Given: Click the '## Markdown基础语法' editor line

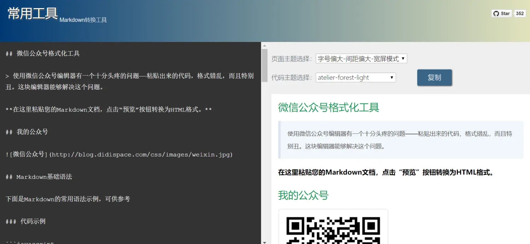Looking at the screenshot, I should click(x=39, y=177).
